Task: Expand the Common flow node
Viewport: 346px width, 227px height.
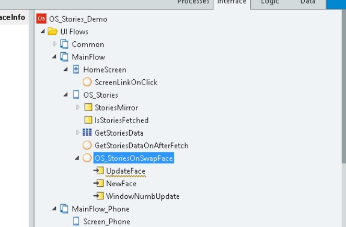Action: (x=55, y=44)
